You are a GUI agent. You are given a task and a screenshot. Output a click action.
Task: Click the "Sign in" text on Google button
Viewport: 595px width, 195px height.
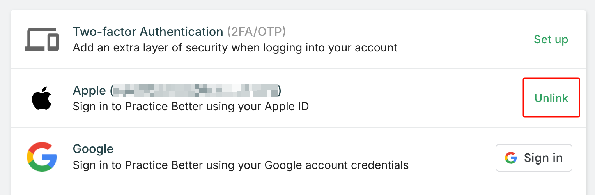click(x=543, y=158)
